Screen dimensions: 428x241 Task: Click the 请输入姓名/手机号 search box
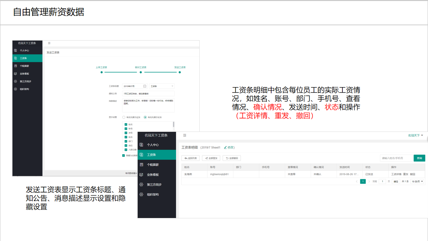point(397,158)
